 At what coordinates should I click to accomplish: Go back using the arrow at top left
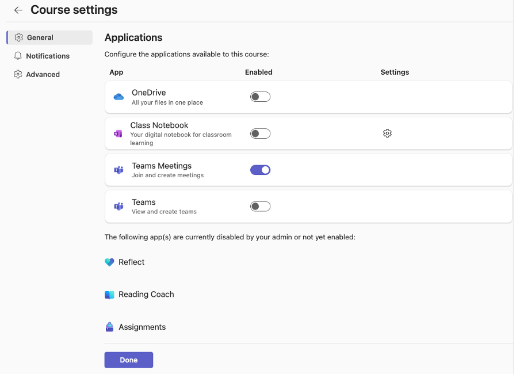click(17, 10)
